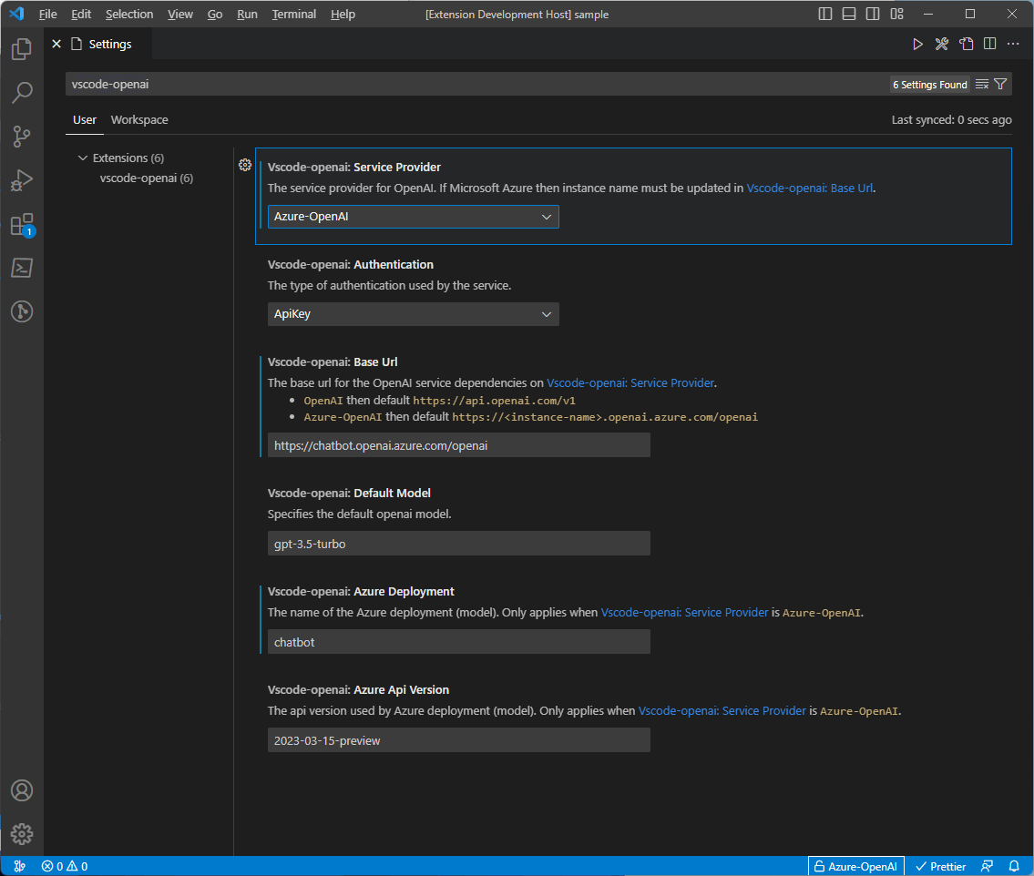Switch to the Workspace settings tab
1034x876 pixels.
coord(139,120)
